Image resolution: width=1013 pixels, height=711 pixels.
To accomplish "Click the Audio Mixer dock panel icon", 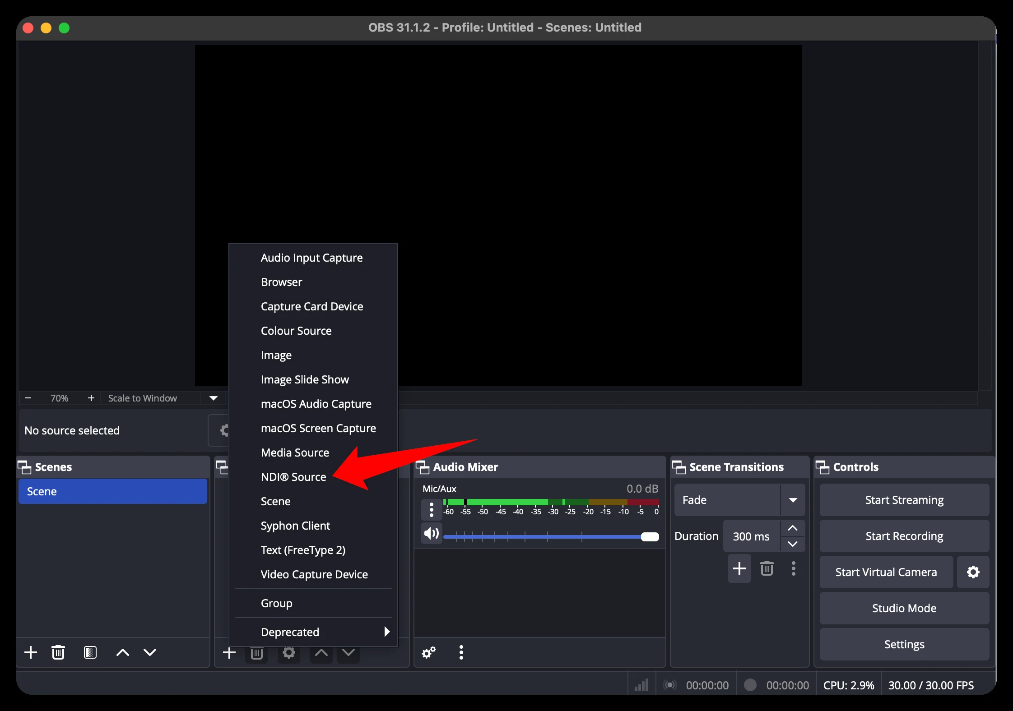I will [x=423, y=467].
